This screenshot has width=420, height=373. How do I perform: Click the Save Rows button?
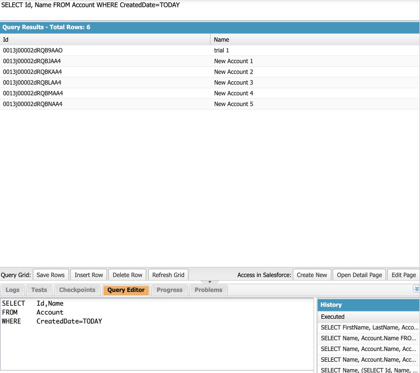pyautogui.click(x=51, y=275)
